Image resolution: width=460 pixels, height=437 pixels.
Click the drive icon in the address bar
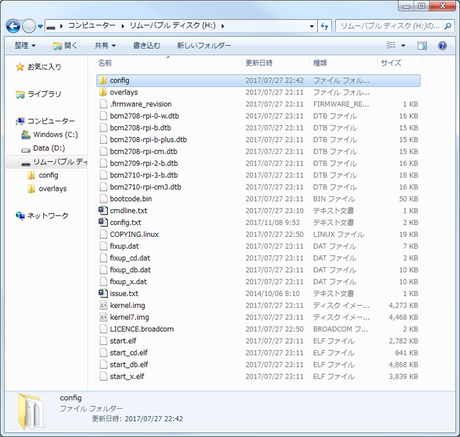[x=51, y=27]
